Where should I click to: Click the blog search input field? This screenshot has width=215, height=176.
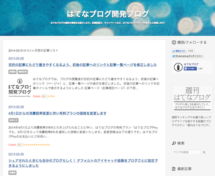[x=186, y=152]
